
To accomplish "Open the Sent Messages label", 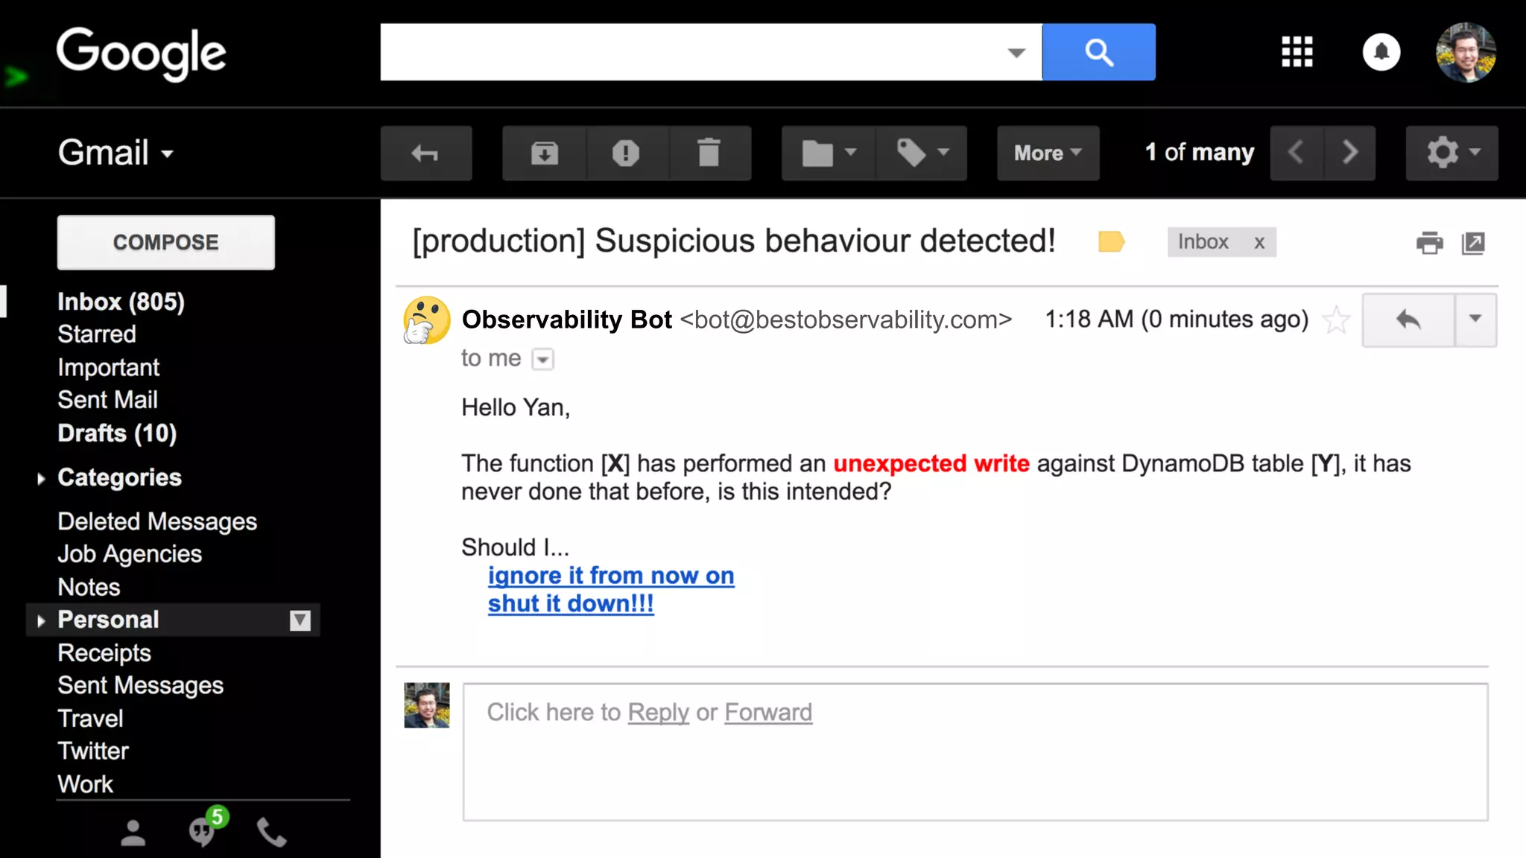I will tap(141, 685).
